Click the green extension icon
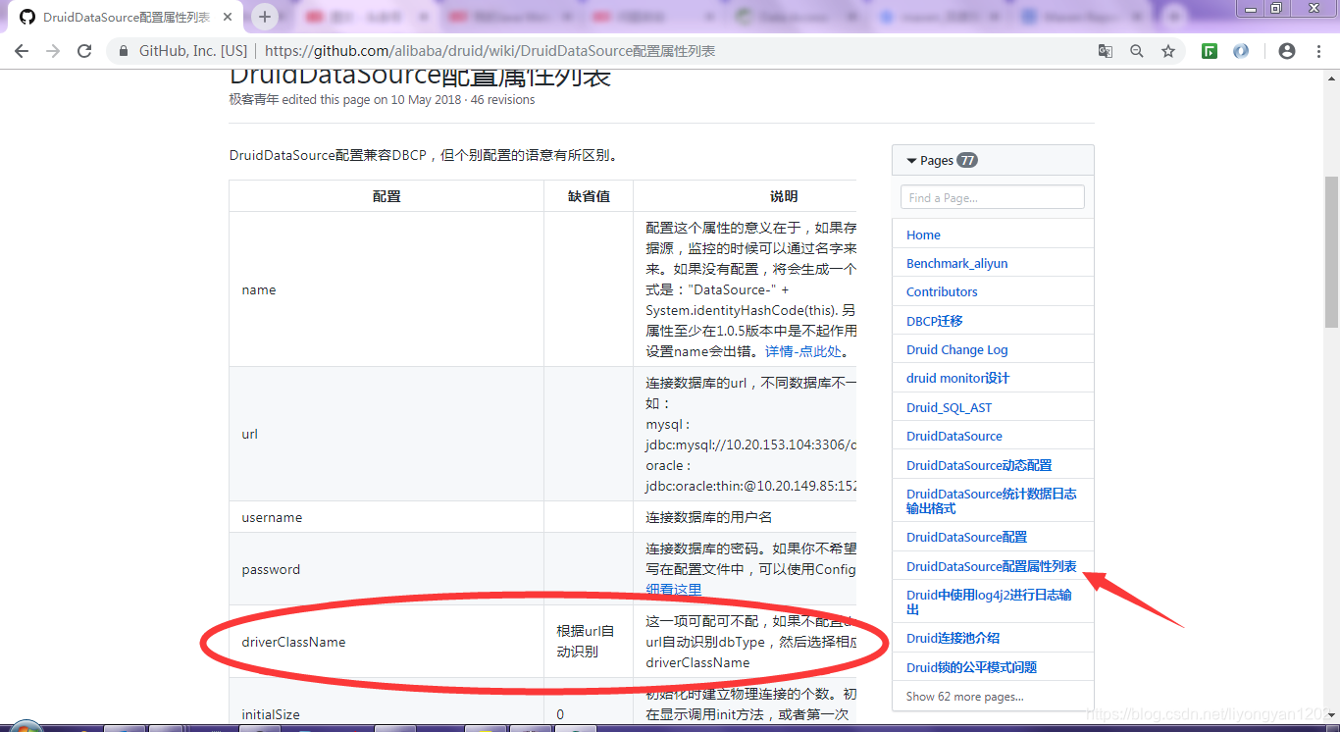This screenshot has width=1340, height=732. point(1210,51)
